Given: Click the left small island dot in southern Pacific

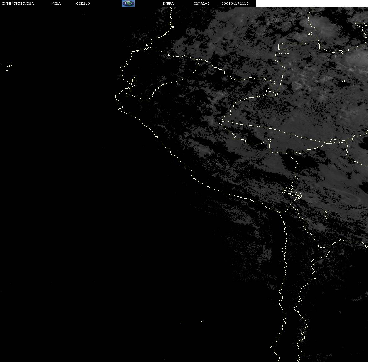Looking at the screenshot, I should [x=181, y=322].
